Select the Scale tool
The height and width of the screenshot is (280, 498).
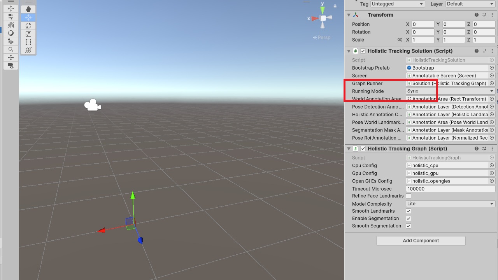(28, 33)
